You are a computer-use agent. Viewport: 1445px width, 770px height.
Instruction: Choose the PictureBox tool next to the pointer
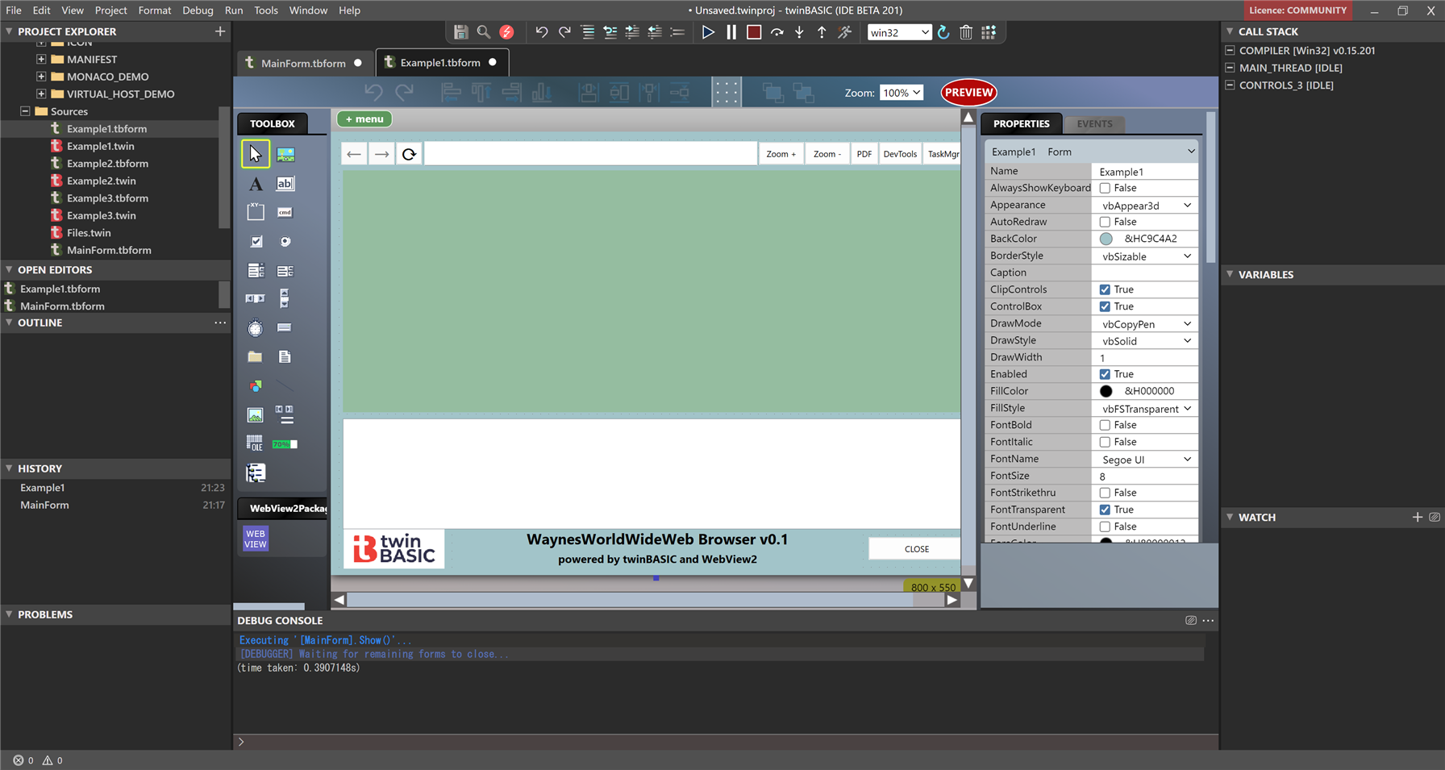point(285,153)
